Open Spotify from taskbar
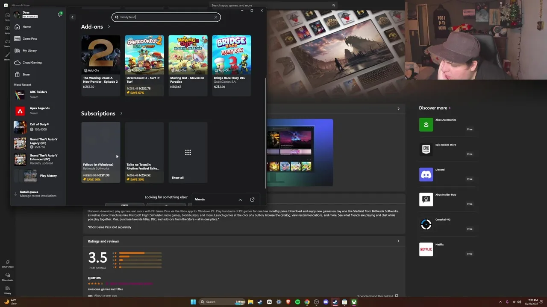Viewport: 547px width, 307px height. click(x=297, y=302)
